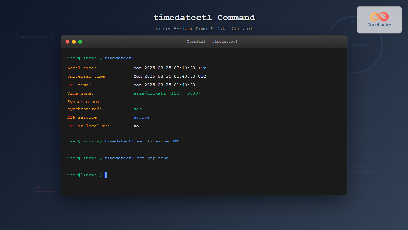Expand the set-ntp tag at bottom left
408x230 pixels.
pyautogui.click(x=44, y=186)
